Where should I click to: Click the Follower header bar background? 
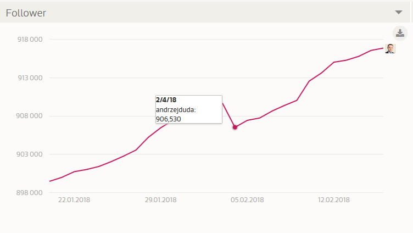(220, 12)
